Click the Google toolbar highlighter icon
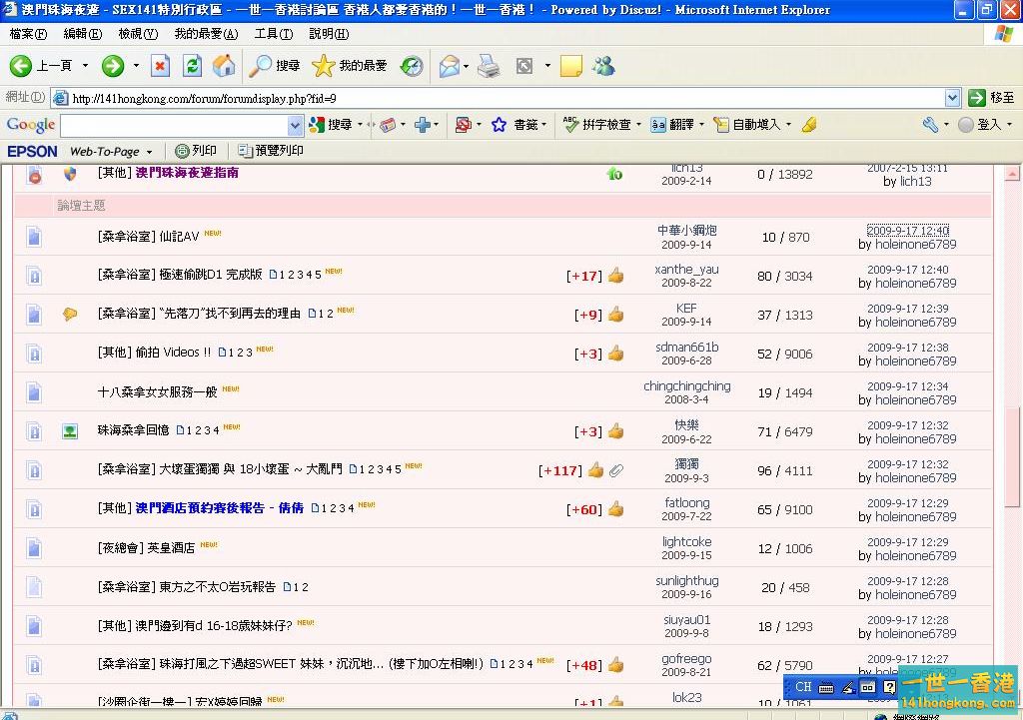This screenshot has height=720, width=1023. coord(809,125)
